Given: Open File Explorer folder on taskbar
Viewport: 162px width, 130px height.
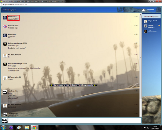Looking at the screenshot, I should [27, 128].
